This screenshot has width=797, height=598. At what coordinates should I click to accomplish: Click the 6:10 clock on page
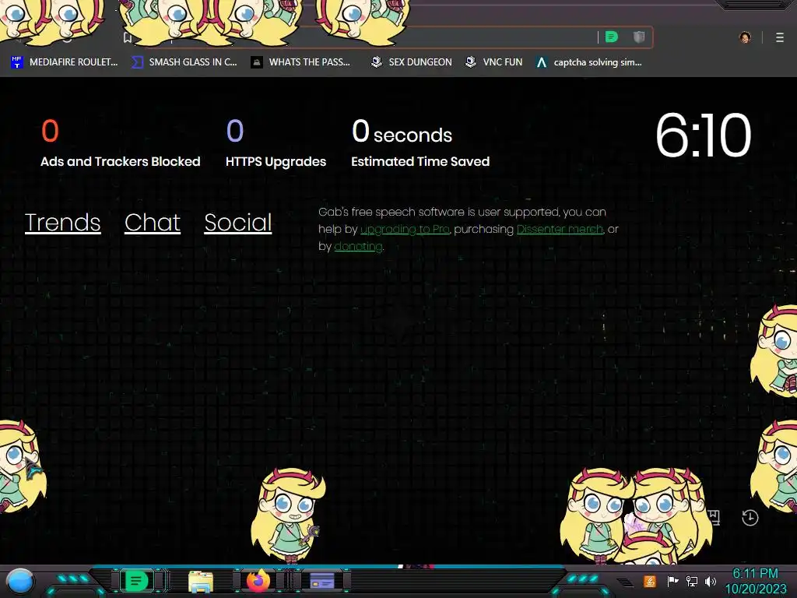[x=704, y=135]
